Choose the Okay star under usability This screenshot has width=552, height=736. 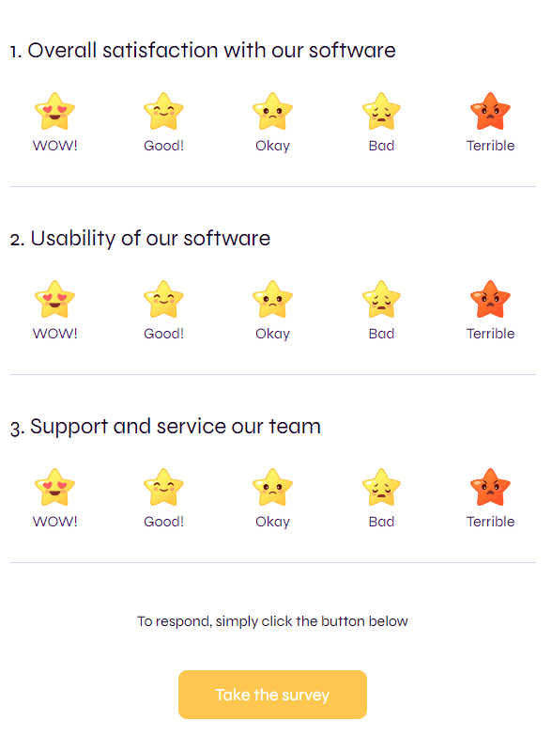[x=272, y=300]
